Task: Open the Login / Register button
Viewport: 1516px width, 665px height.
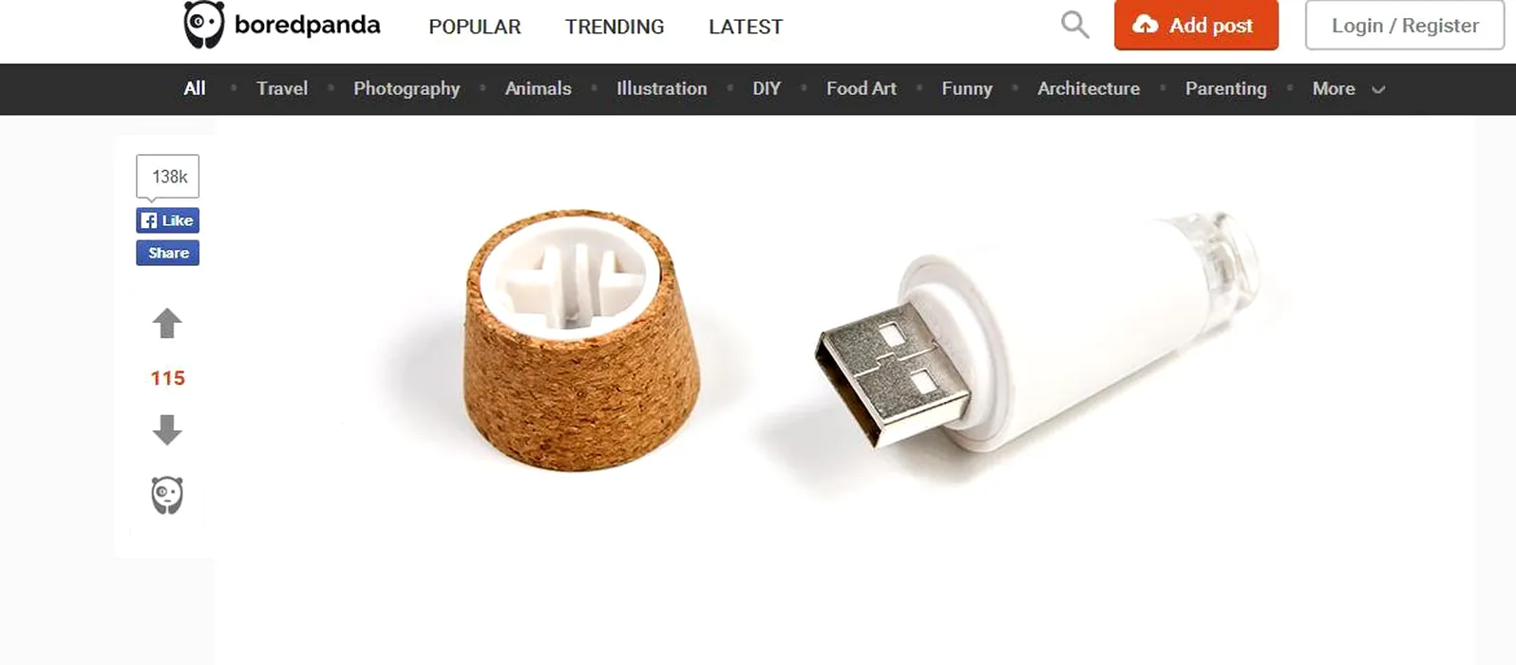Action: coord(1405,26)
